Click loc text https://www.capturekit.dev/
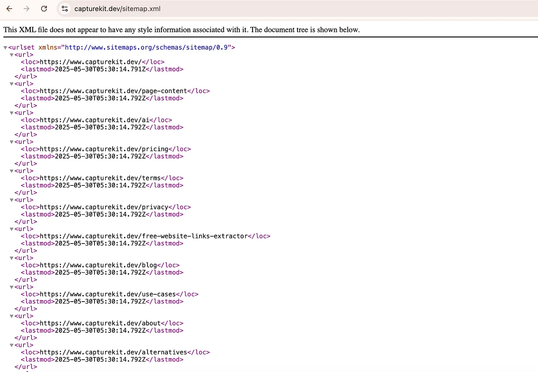 [x=91, y=62]
